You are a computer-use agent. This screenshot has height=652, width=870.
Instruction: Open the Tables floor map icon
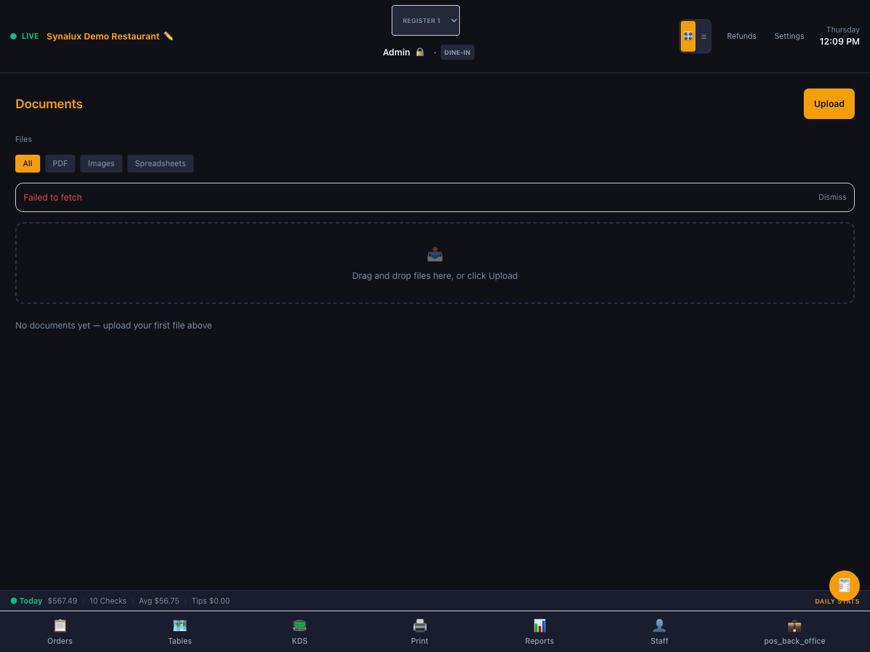pos(180,625)
